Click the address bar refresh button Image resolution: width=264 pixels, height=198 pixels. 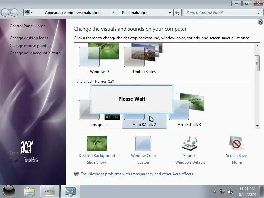click(178, 13)
